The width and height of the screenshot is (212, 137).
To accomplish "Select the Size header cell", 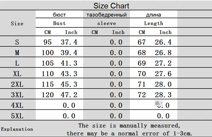I will 17,23.
